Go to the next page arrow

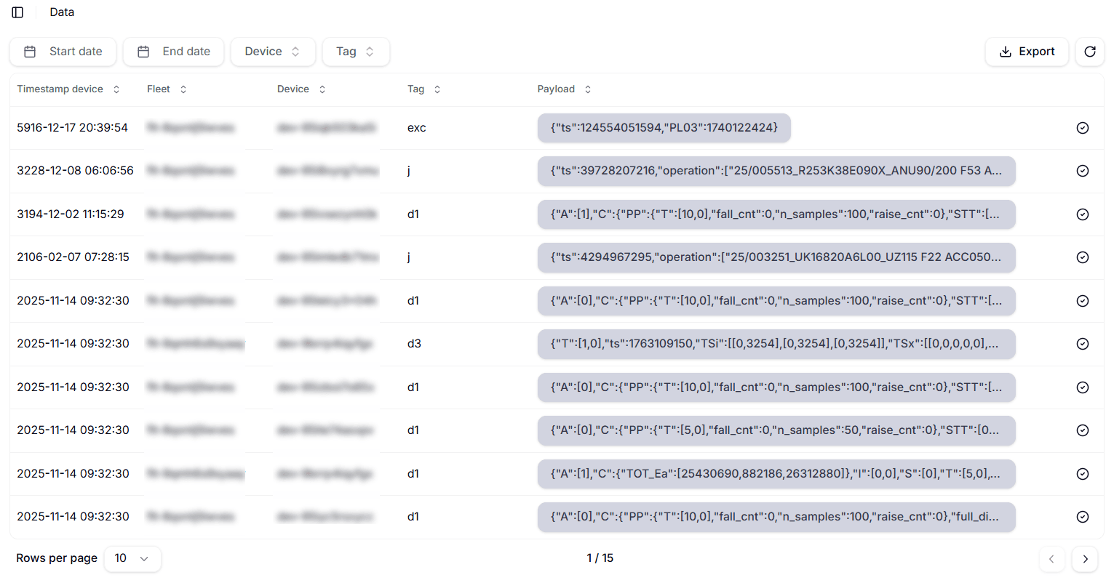1084,559
